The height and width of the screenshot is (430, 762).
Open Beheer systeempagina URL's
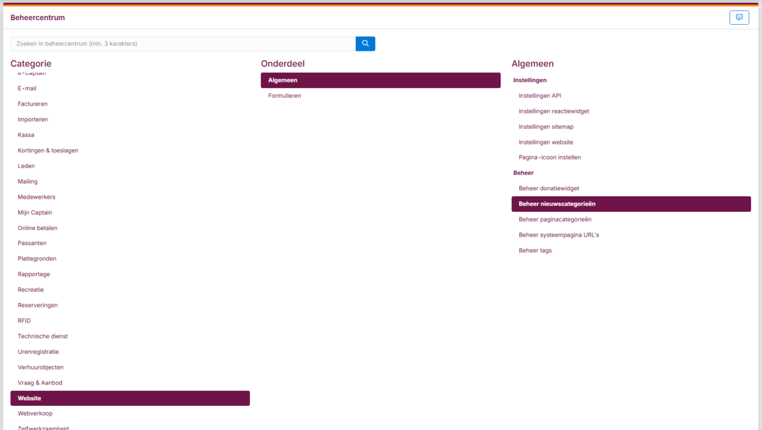pyautogui.click(x=558, y=235)
